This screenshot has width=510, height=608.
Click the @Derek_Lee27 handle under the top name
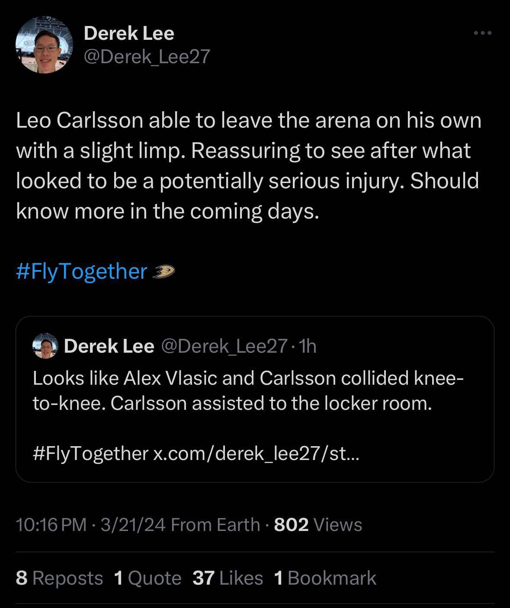[147, 56]
